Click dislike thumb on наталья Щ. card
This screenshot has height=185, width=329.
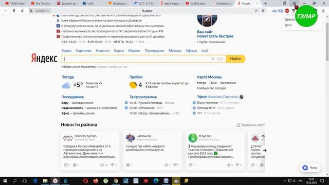pyautogui.click(x=175, y=165)
